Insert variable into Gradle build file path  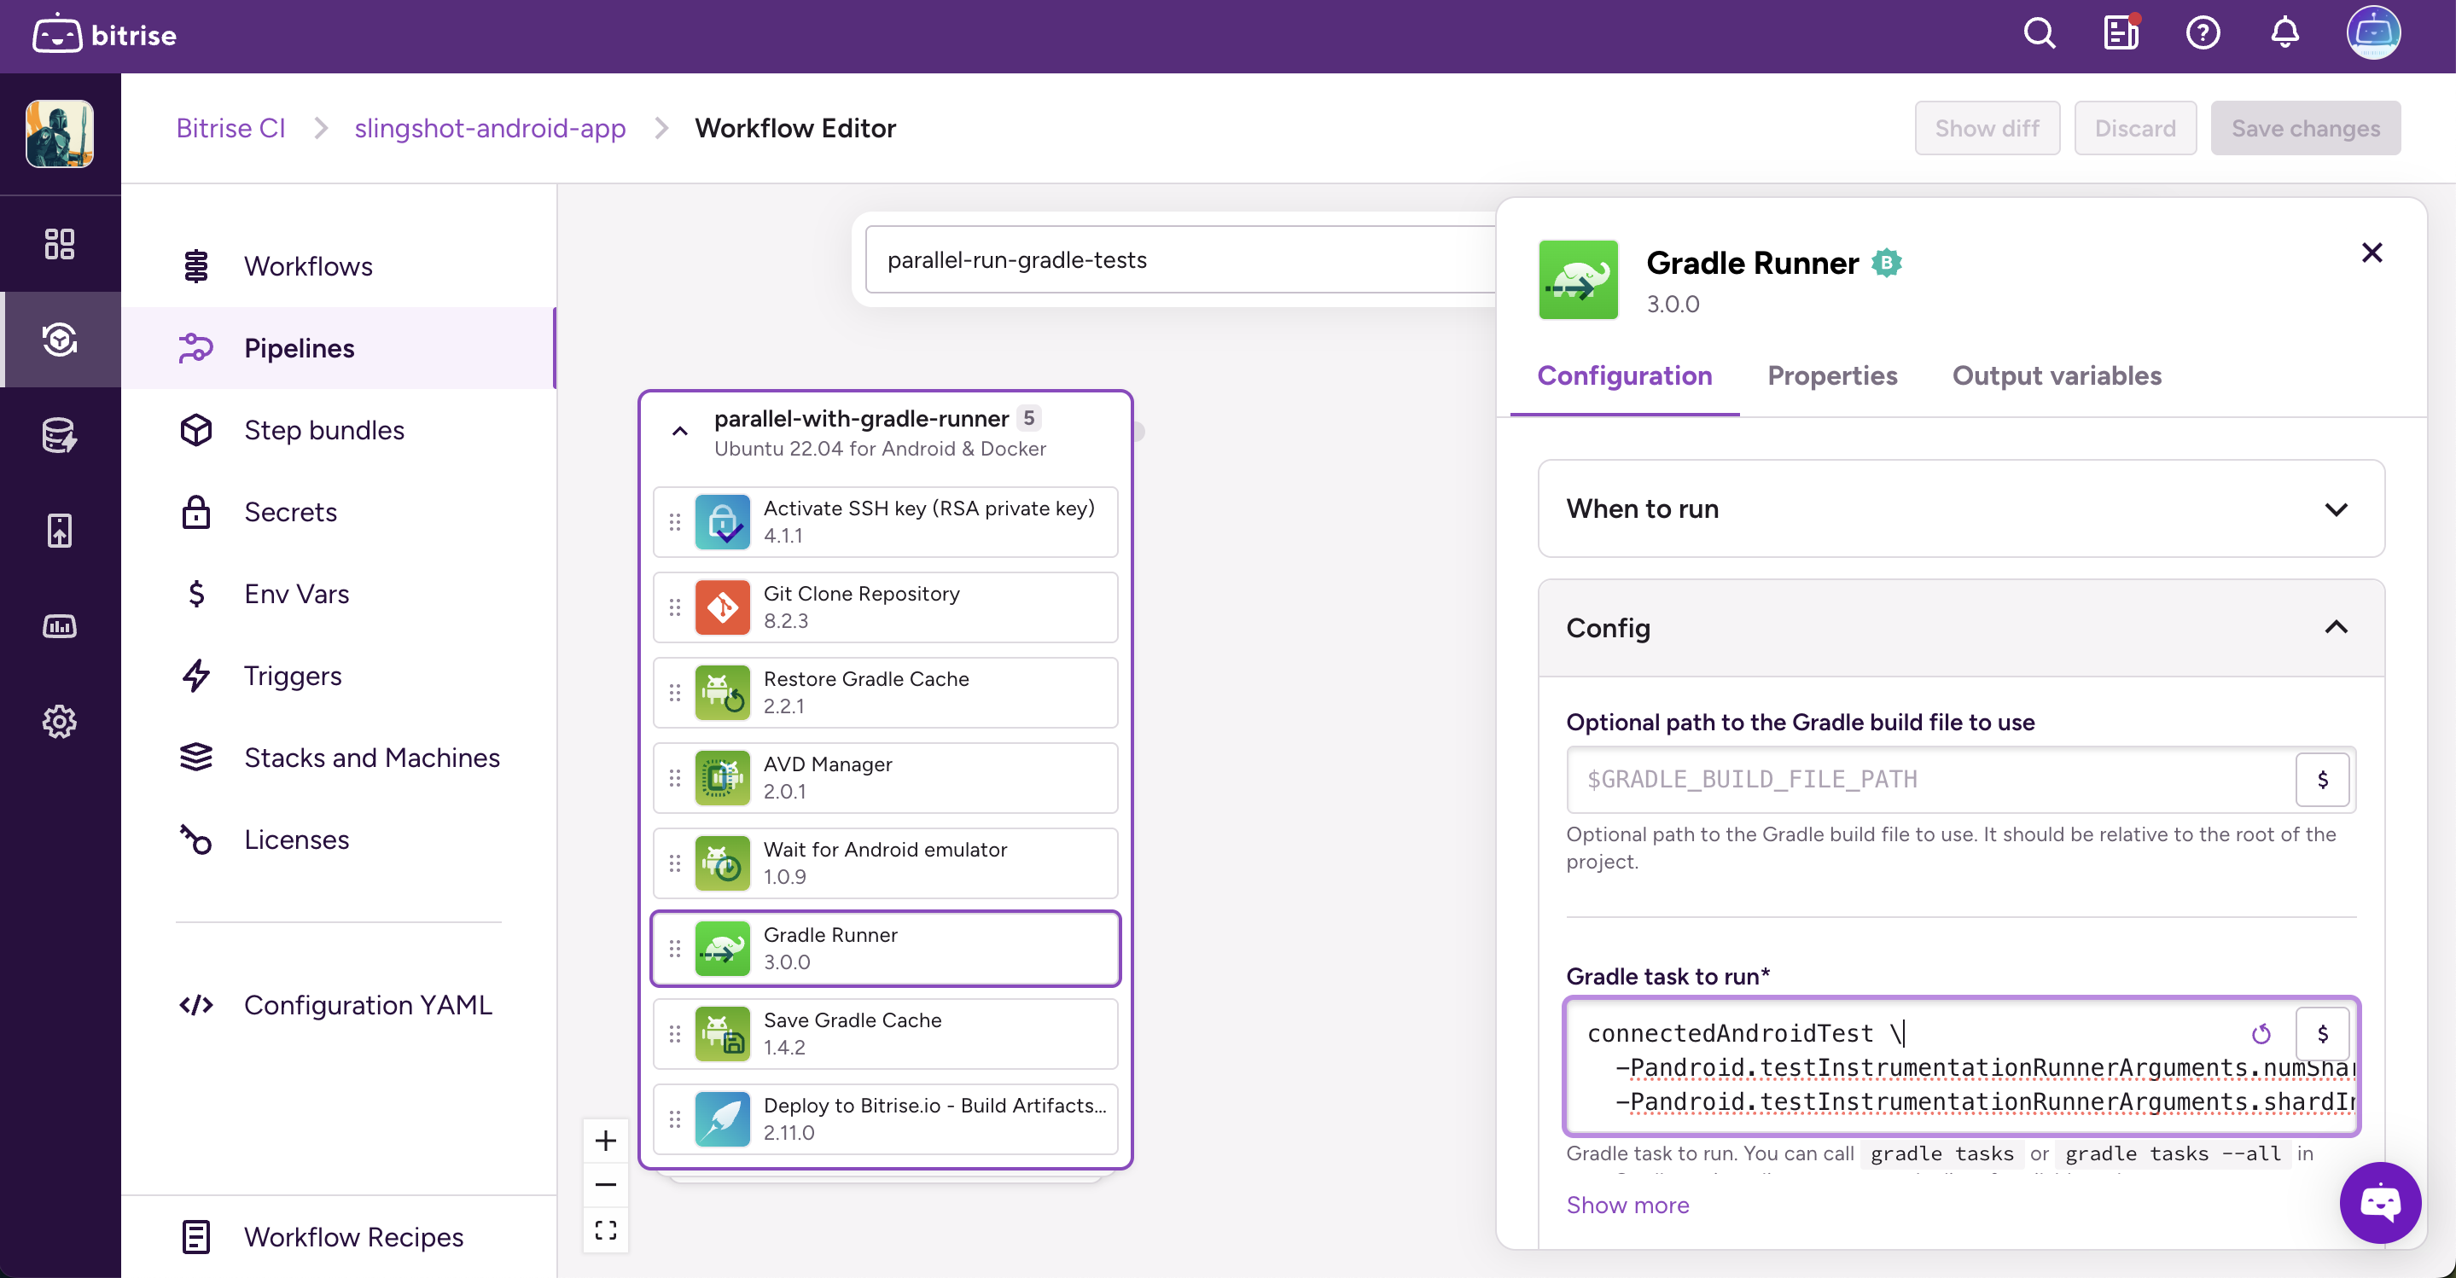click(x=2321, y=780)
